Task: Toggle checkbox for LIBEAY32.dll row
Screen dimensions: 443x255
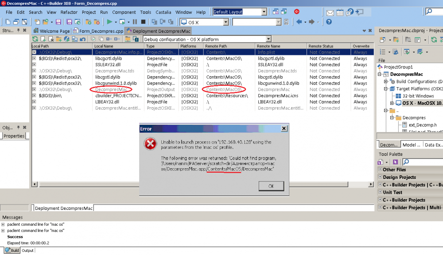Action: pyautogui.click(x=34, y=102)
